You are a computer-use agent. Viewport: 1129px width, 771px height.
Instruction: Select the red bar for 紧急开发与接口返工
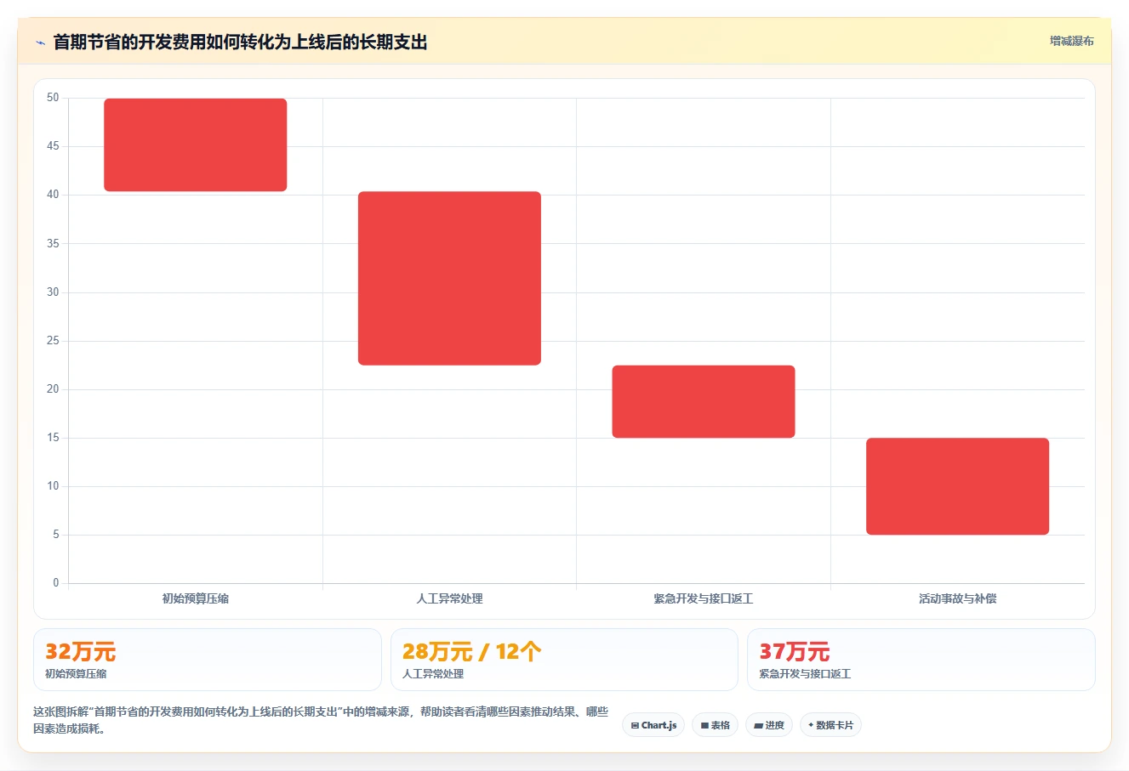point(704,401)
